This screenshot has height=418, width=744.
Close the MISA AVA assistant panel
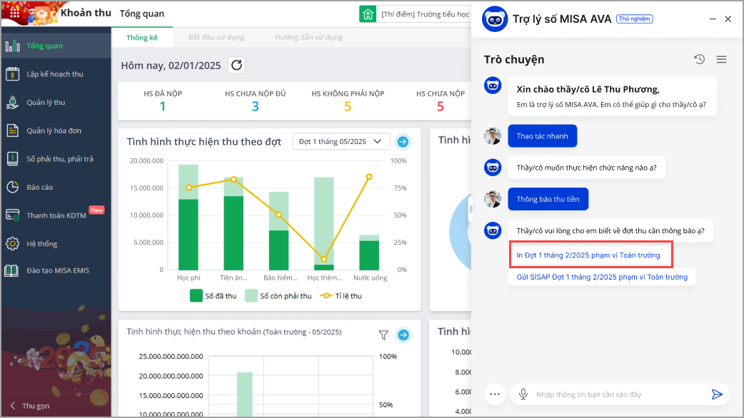coord(728,19)
